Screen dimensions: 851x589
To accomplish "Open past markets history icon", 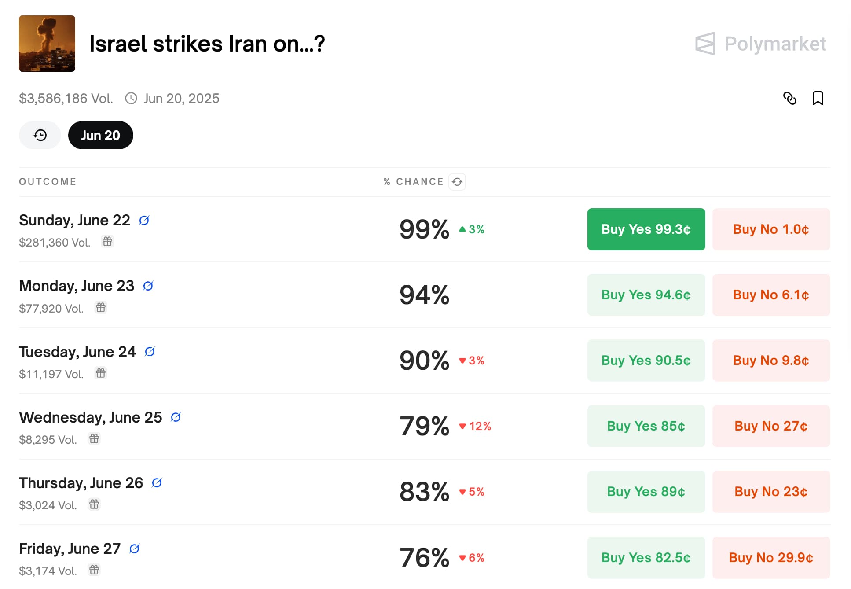I will [40, 135].
